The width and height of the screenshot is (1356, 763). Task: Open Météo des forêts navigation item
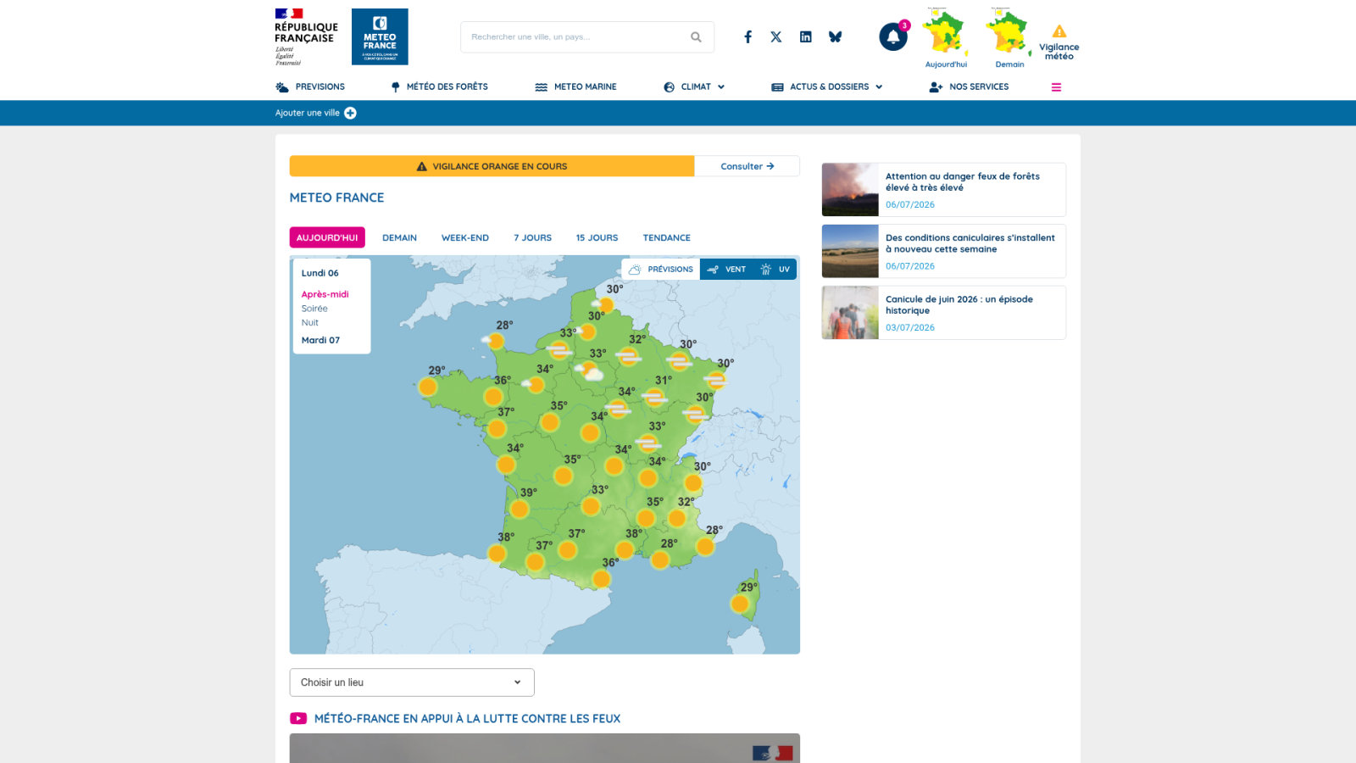point(439,87)
